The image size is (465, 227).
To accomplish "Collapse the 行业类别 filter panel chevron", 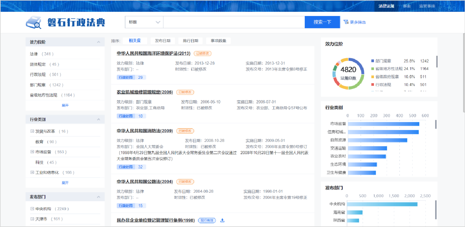I will coord(99,119).
